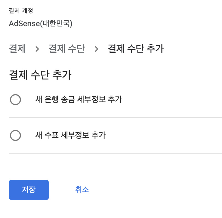Cancel adding a payment method

[x=81, y=190]
